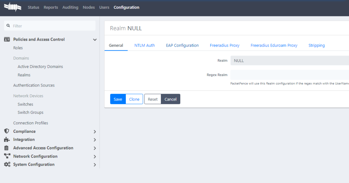Image resolution: width=349 pixels, height=183 pixels.
Task: Expand the System Configuration chevron
Action: tap(95, 165)
